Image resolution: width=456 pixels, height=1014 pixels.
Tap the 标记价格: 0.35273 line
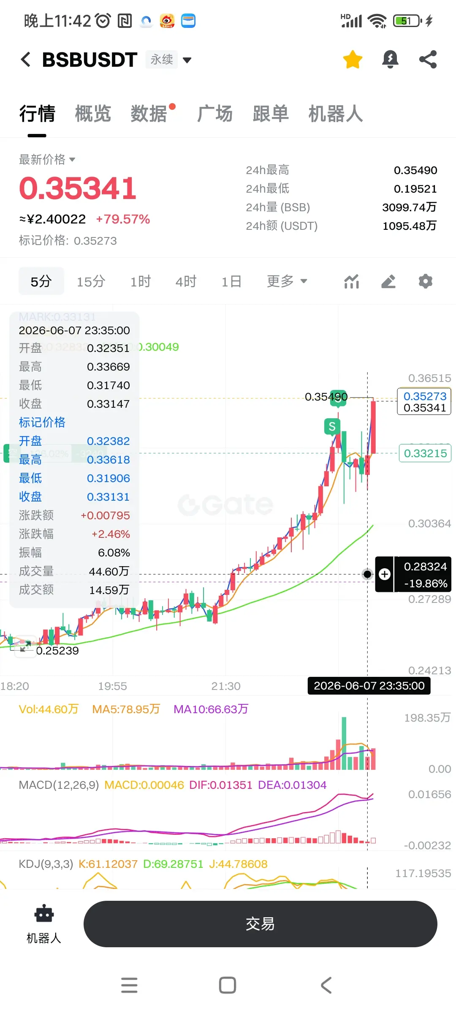tap(68, 240)
